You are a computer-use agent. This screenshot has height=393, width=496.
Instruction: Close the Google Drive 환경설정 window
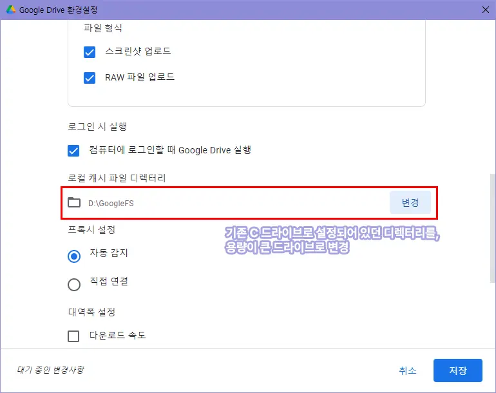tap(486, 10)
